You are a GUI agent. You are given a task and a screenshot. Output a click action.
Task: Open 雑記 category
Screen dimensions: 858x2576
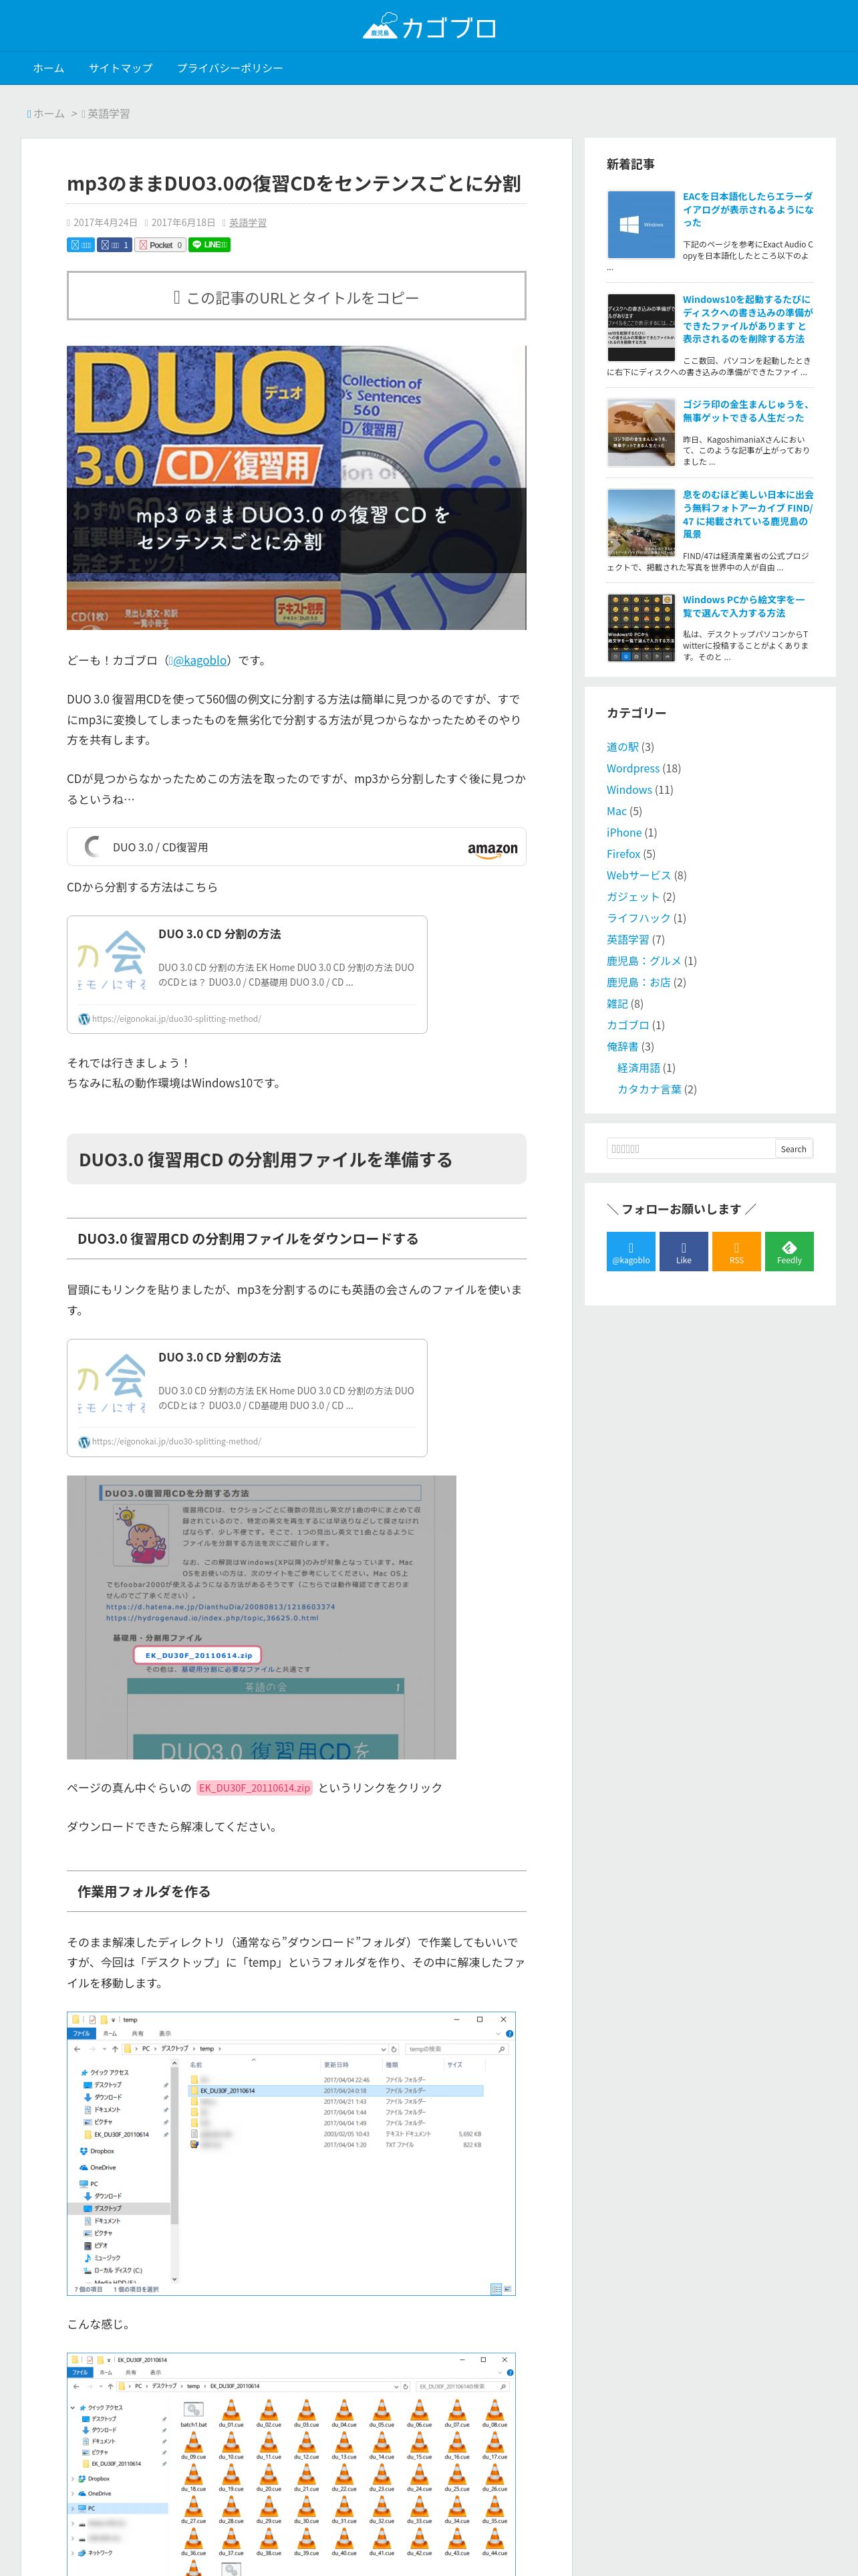tap(617, 1004)
